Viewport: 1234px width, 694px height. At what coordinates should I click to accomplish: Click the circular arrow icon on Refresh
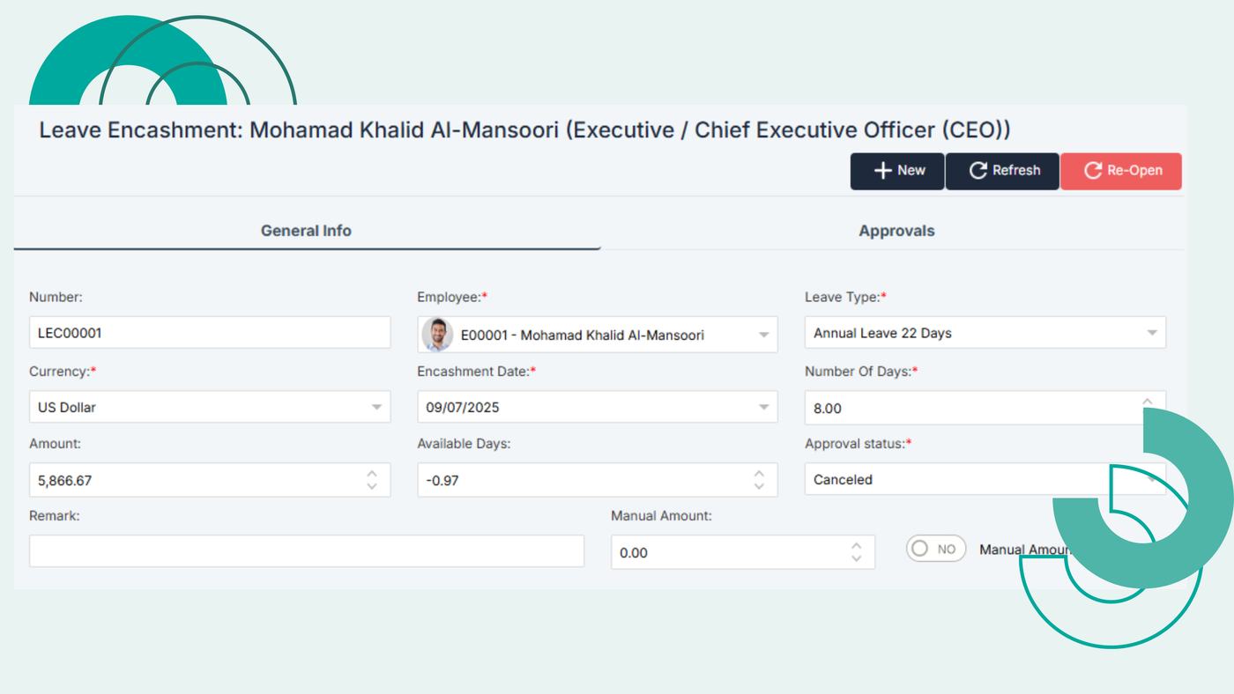[978, 171]
